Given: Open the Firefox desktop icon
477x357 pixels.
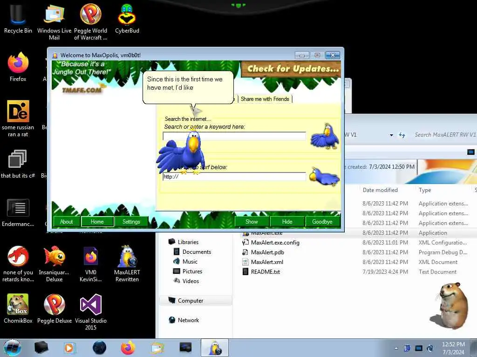Looking at the screenshot, I should tap(18, 67).
